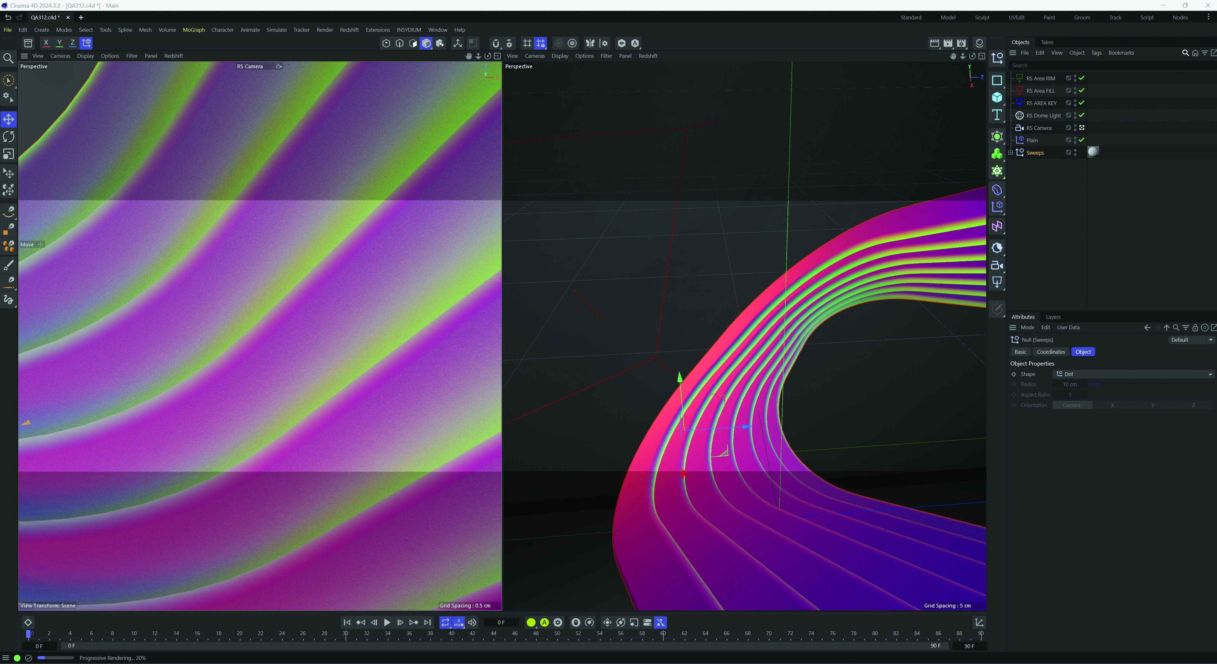
Task: Render to Picture Viewer icon
Action: click(x=948, y=43)
